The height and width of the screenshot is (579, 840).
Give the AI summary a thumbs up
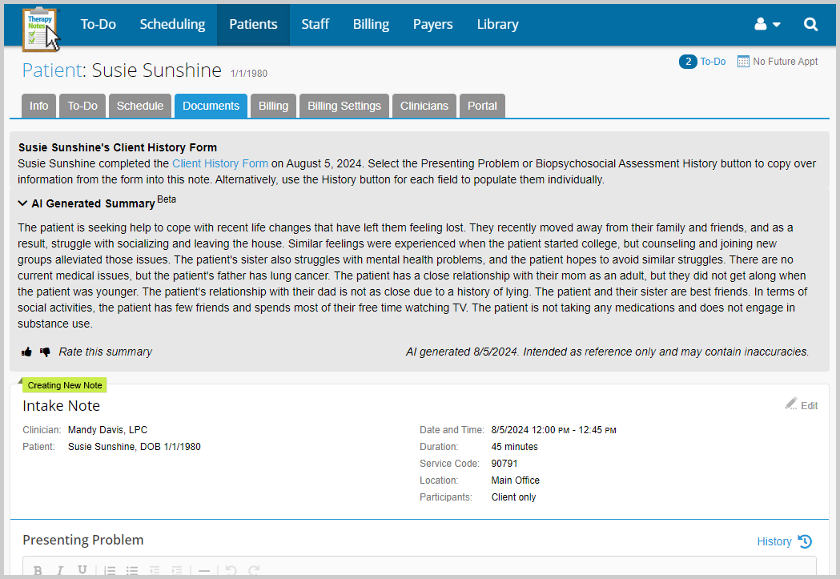[26, 351]
